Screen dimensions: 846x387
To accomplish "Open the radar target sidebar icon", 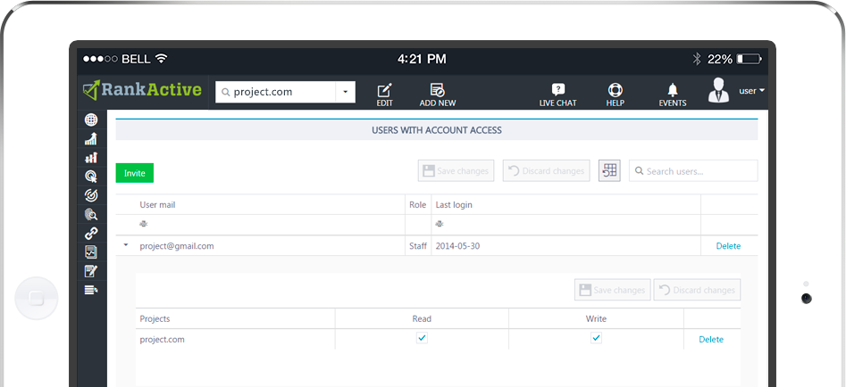I will (91, 195).
